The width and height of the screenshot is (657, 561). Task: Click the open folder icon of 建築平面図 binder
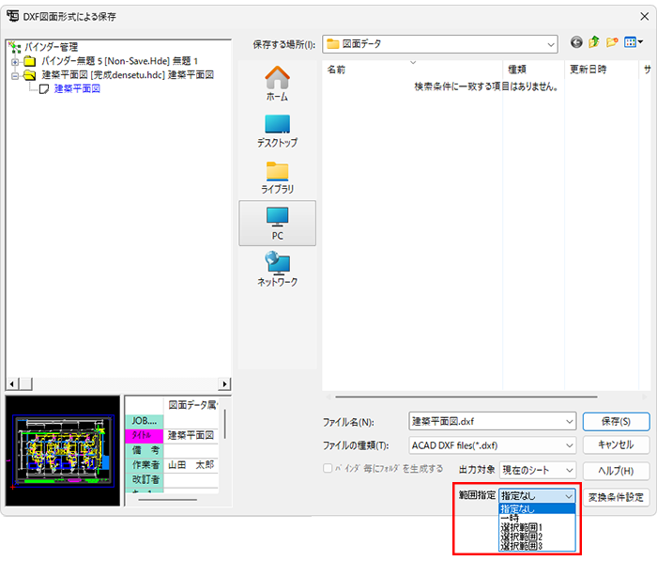29,75
